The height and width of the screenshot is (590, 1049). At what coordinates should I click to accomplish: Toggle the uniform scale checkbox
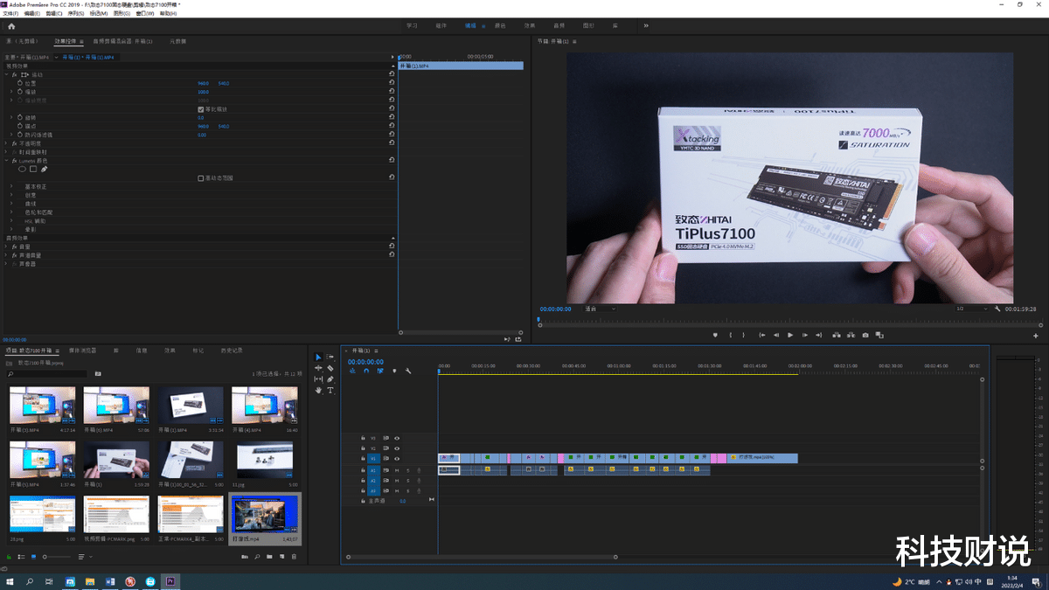pyautogui.click(x=201, y=109)
